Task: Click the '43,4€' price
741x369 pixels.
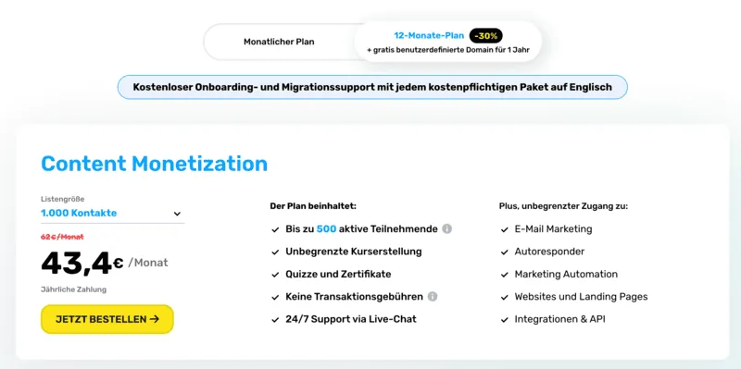Action: pos(82,263)
